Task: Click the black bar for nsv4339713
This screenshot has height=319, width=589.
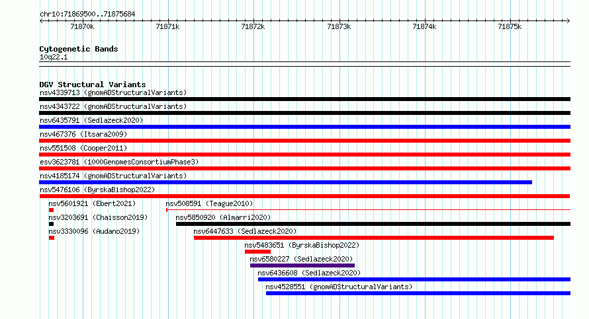Action: pyautogui.click(x=304, y=99)
